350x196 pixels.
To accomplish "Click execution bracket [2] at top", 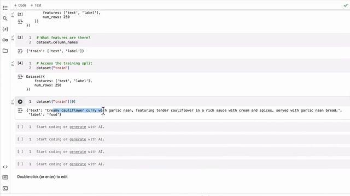I will pos(20,14).
